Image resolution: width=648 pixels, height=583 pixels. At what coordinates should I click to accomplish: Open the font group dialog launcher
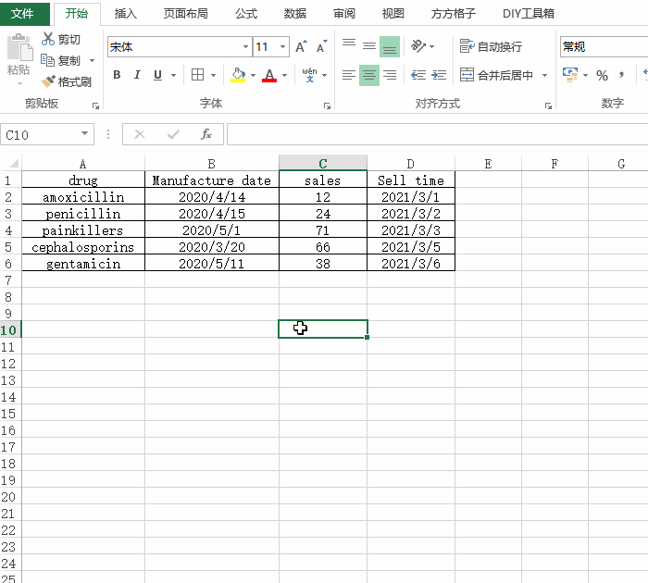click(x=327, y=106)
